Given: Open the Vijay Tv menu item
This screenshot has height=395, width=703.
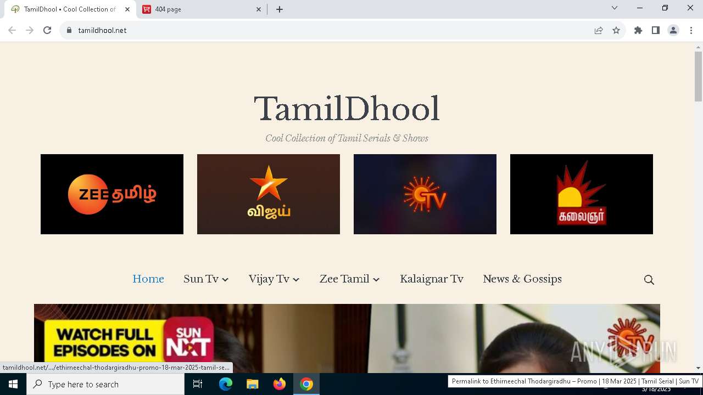Looking at the screenshot, I should tap(269, 279).
